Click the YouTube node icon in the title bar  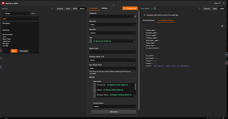click(3, 3)
